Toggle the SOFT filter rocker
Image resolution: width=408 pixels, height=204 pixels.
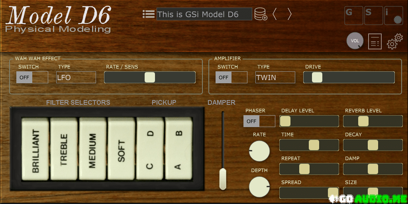[x=121, y=149]
